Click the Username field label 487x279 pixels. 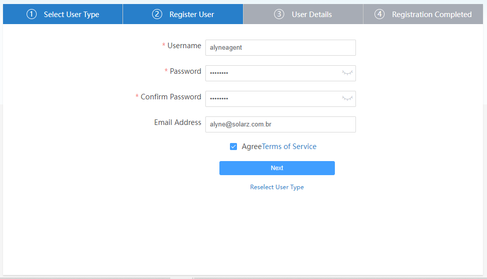[184, 46]
